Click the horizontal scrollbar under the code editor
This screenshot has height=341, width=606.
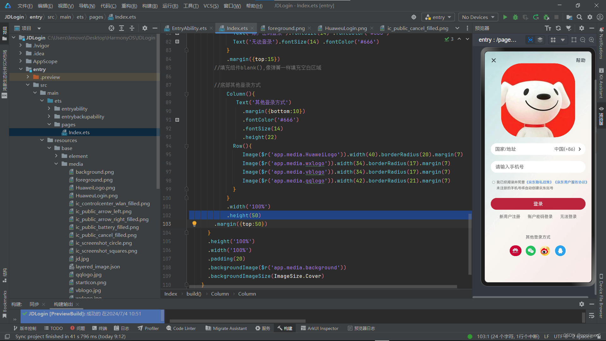coord(323,287)
